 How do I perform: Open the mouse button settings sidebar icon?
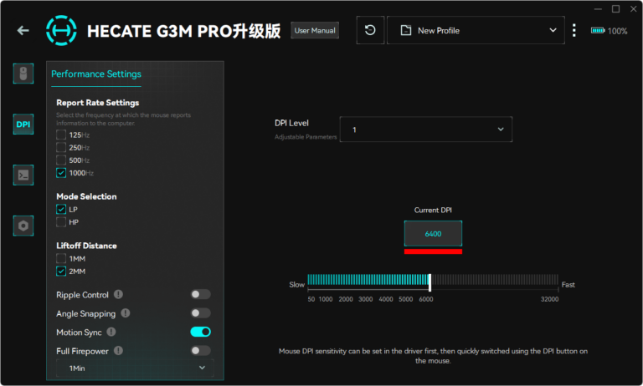(x=23, y=74)
